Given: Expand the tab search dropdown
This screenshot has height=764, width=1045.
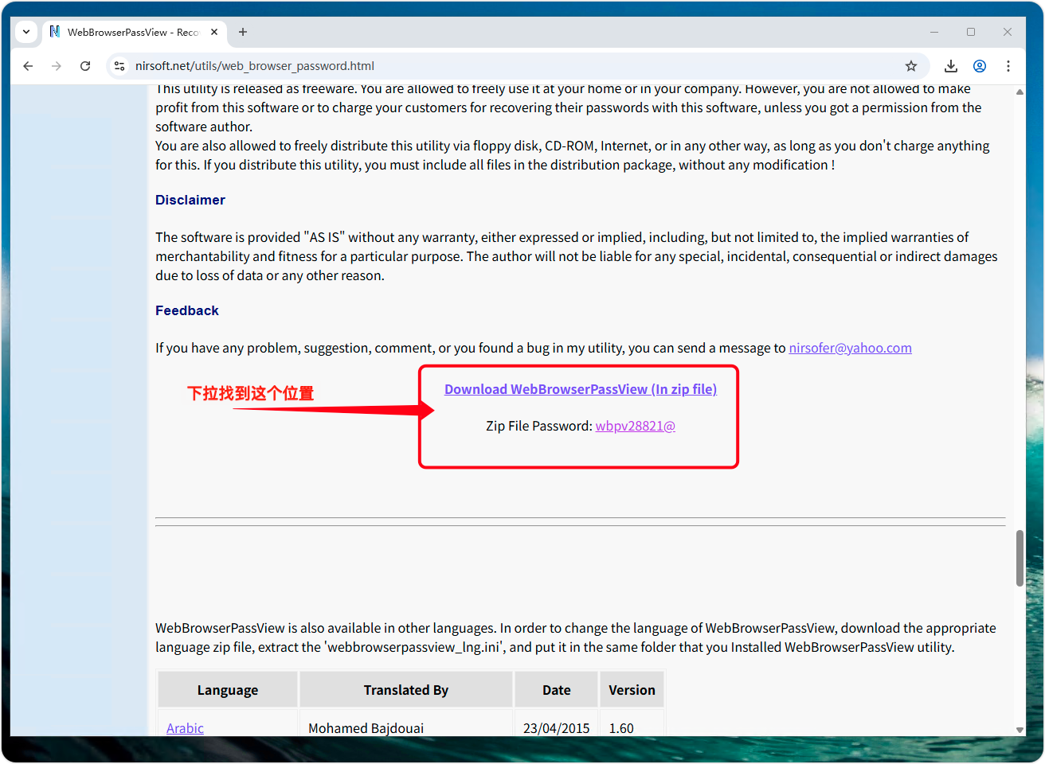Looking at the screenshot, I should click(26, 32).
